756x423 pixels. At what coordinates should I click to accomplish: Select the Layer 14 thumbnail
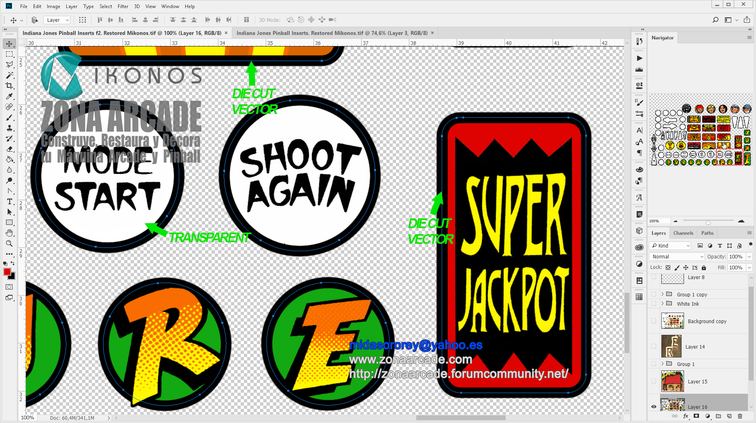(x=671, y=347)
